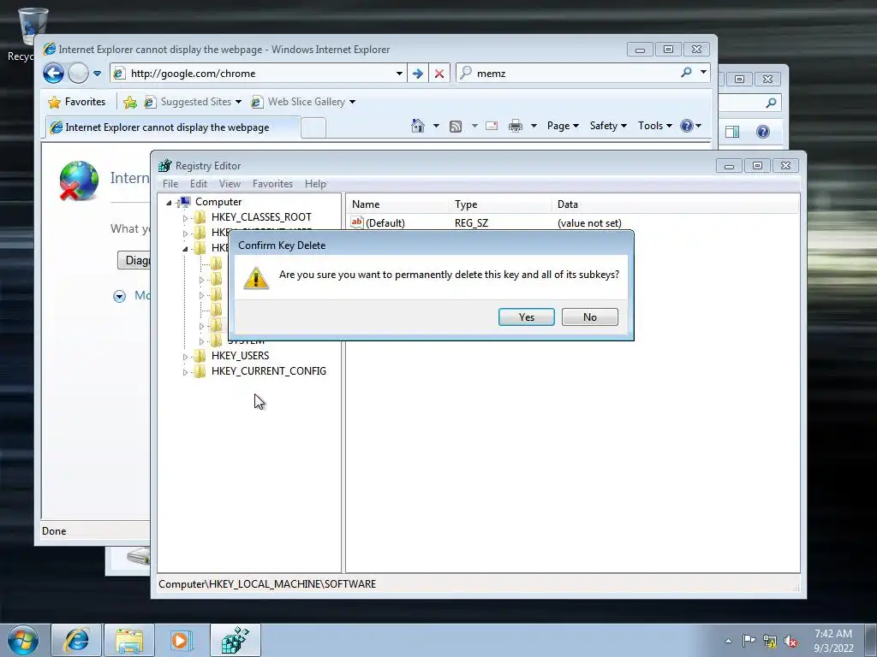Open Web Slice Gallery in favorites bar
Screen dimensions: 877x657
[x=303, y=102]
